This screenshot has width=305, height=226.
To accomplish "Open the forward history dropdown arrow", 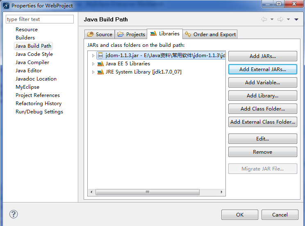I will pyautogui.click(x=288, y=19).
